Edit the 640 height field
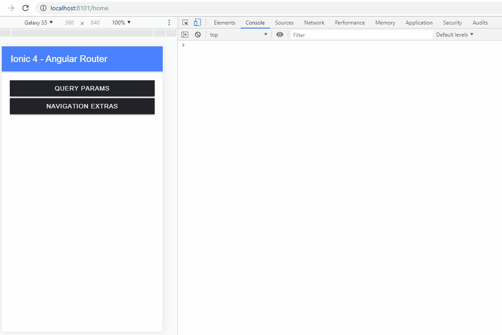Viewport: 502px width, 335px height. 95,23
